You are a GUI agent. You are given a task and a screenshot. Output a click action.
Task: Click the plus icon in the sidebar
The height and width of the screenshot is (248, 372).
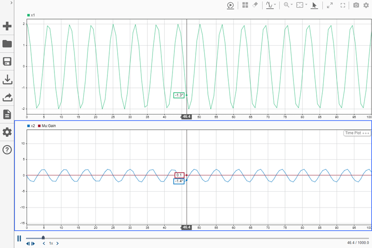click(x=7, y=26)
